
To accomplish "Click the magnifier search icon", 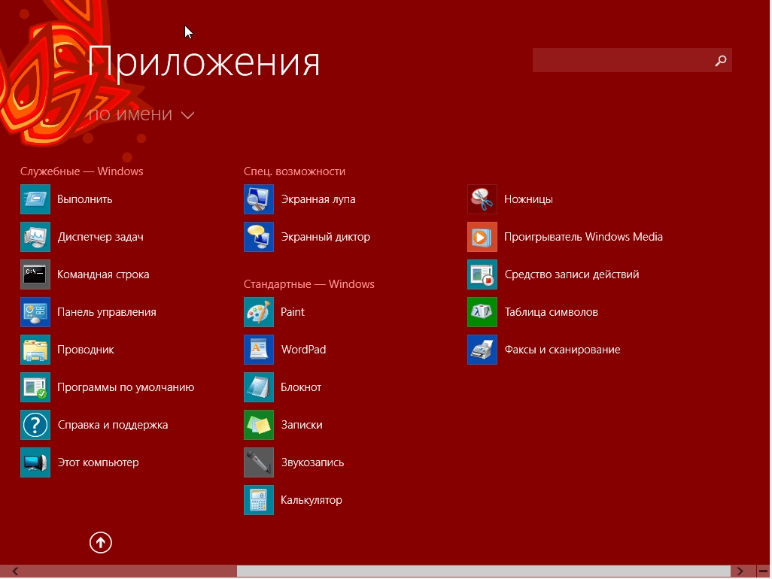I will pos(721,60).
